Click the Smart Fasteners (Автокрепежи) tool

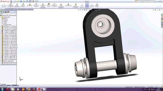30,5
